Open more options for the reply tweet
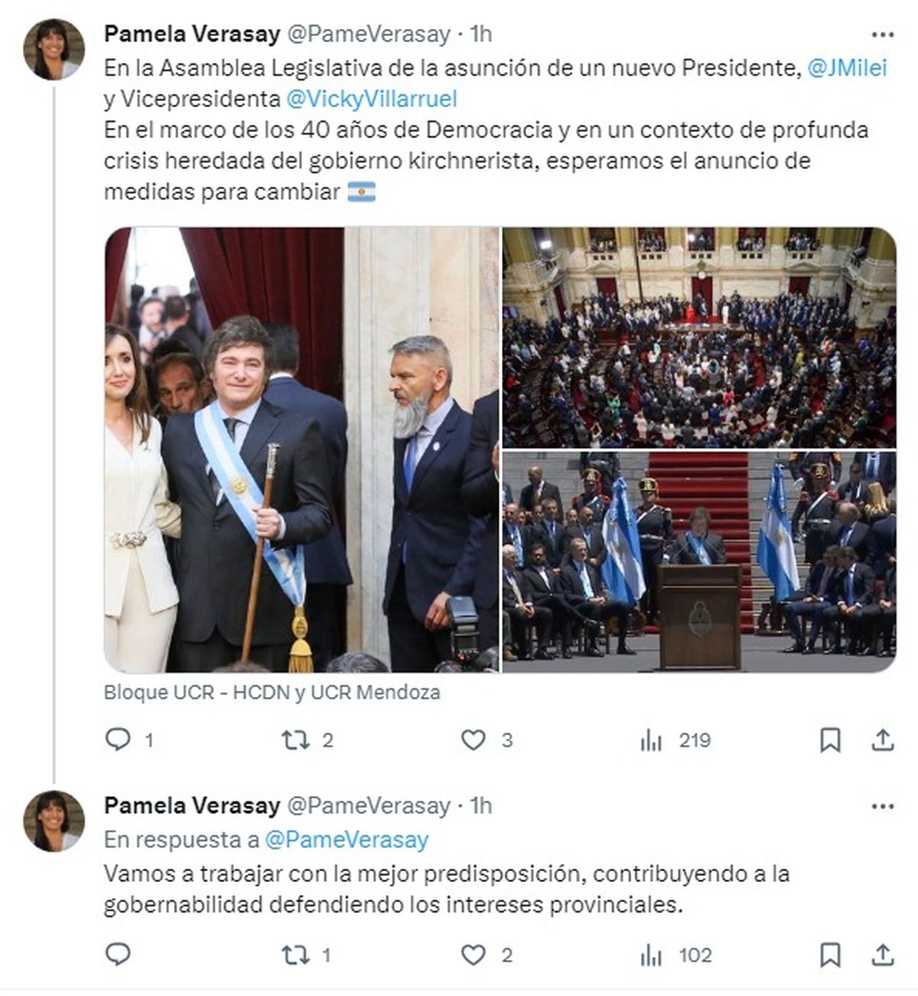This screenshot has width=918, height=996. point(883,806)
